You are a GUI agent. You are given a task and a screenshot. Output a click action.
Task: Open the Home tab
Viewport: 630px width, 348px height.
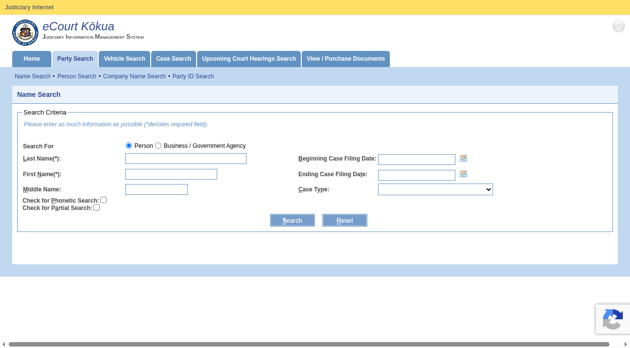point(32,59)
